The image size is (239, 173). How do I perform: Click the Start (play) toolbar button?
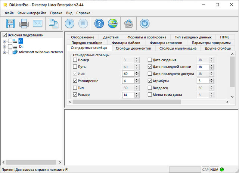click(70, 23)
